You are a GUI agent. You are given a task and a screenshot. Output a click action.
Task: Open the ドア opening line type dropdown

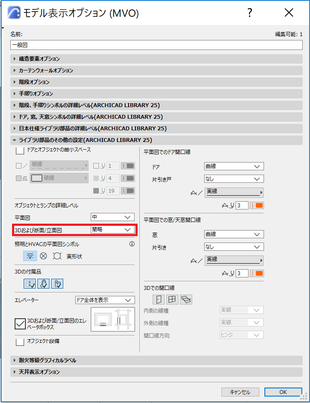[x=234, y=166]
